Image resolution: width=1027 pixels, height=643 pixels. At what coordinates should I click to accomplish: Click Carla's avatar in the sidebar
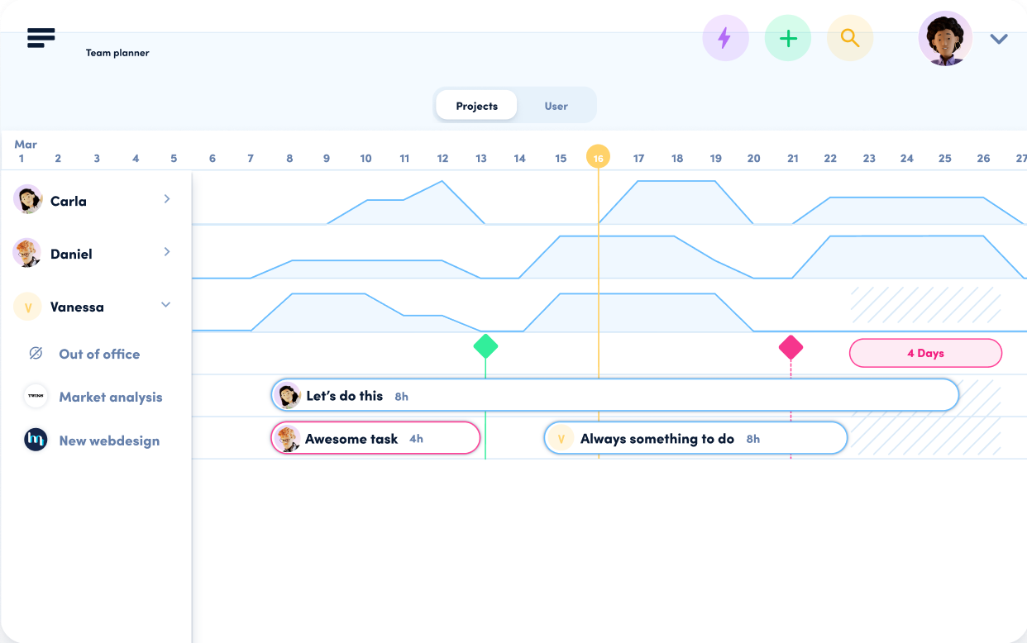28,200
